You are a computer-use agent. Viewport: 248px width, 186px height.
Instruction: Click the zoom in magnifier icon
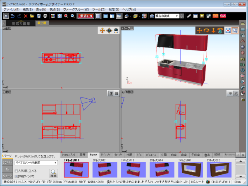pos(66,16)
